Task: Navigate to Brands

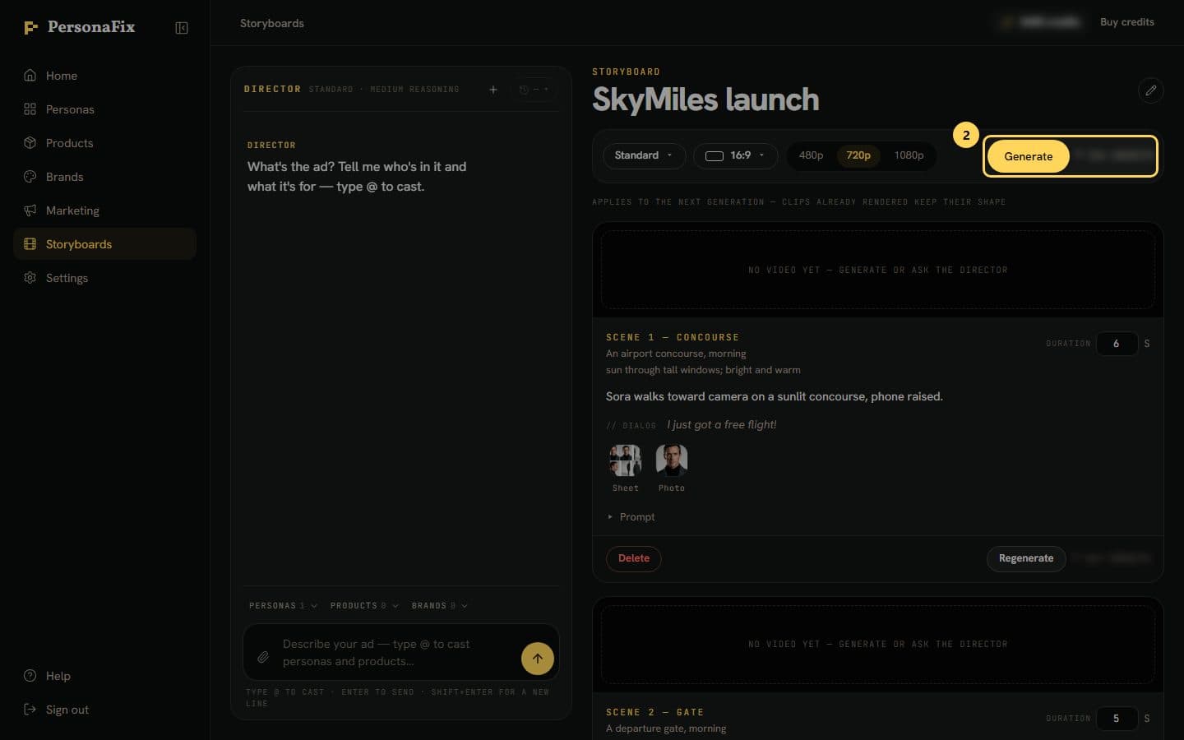Action: (104, 177)
